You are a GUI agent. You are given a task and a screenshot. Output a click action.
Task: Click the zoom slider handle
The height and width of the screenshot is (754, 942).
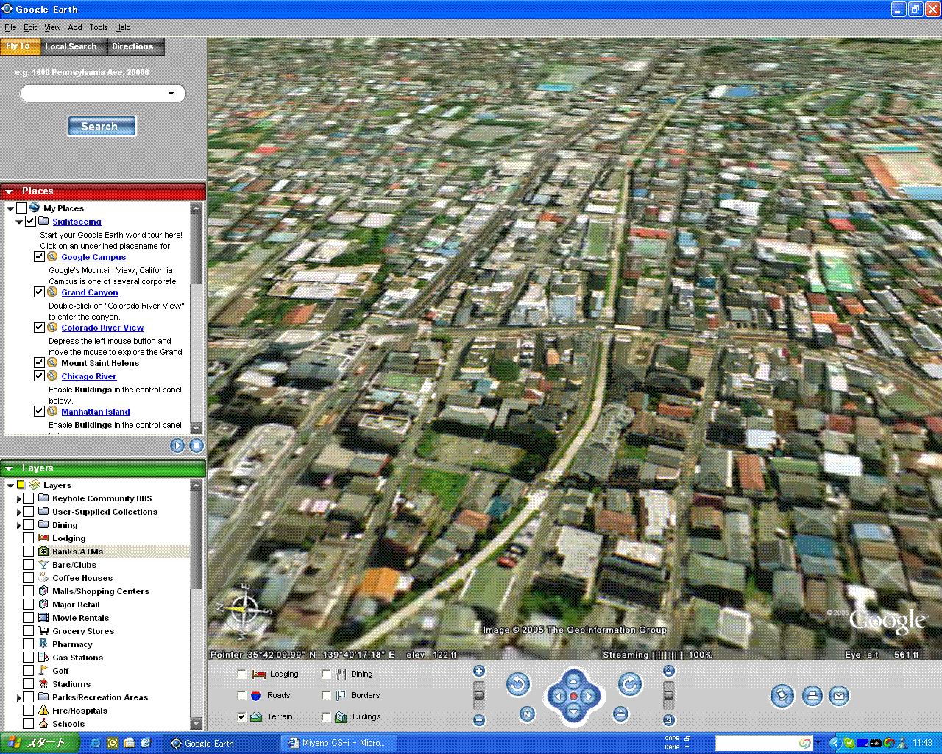(479, 695)
